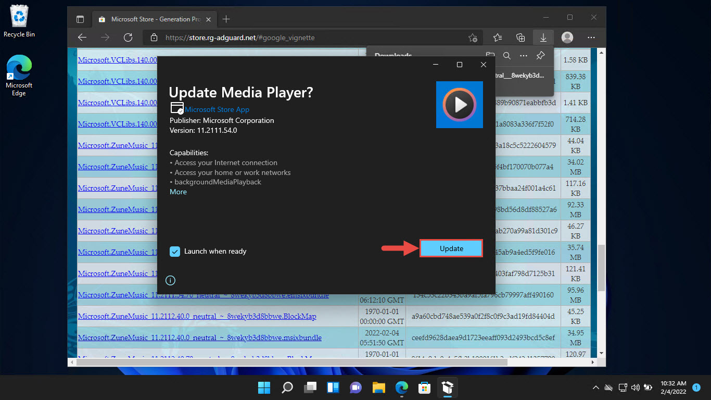Open the battery tray icon
Image resolution: width=711 pixels, height=400 pixels.
pos(647,387)
